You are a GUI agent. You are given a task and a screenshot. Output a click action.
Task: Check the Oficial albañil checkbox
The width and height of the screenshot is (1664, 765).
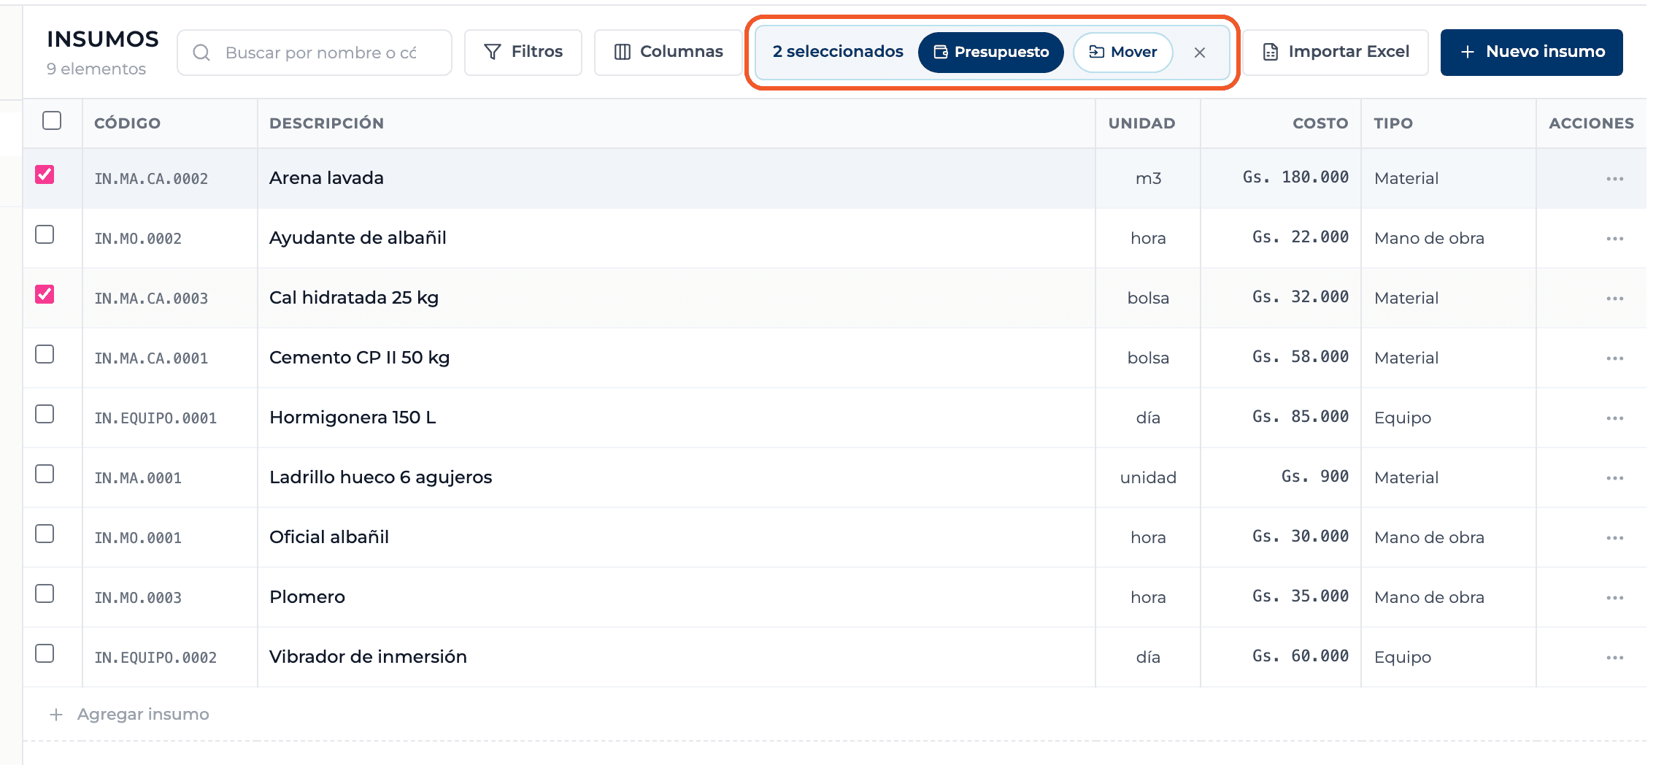pos(45,534)
